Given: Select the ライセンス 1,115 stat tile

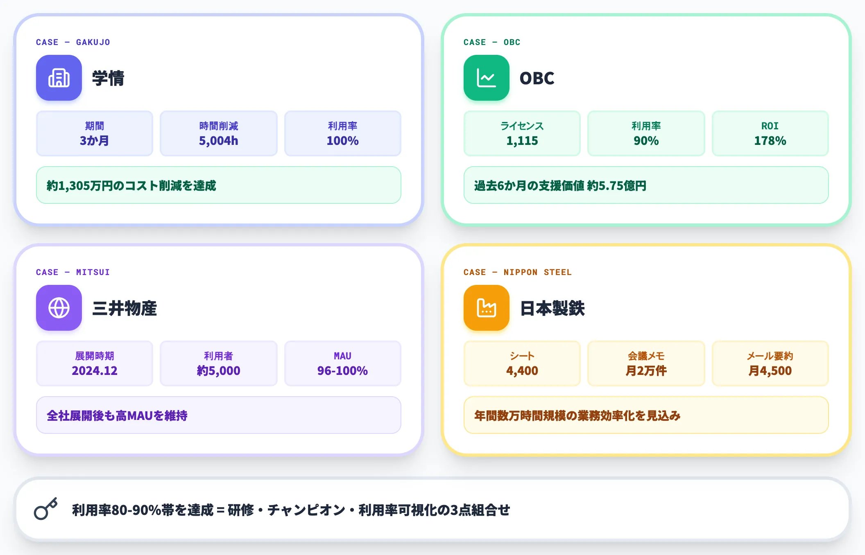Looking at the screenshot, I should point(522,133).
